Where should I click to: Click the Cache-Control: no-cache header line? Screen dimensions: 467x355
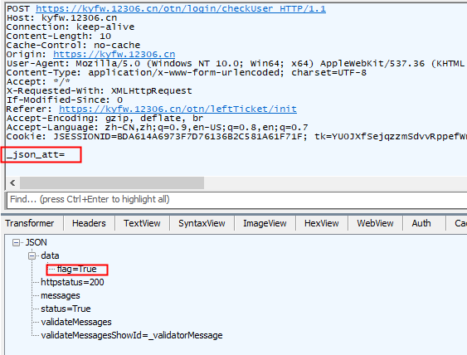[x=73, y=45]
